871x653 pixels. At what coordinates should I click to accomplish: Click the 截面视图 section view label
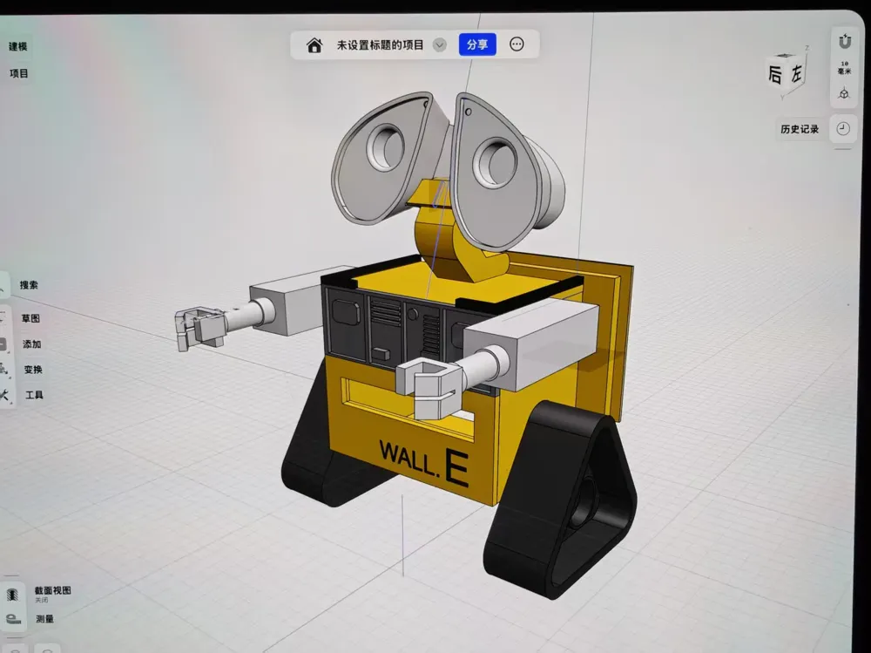pos(53,591)
